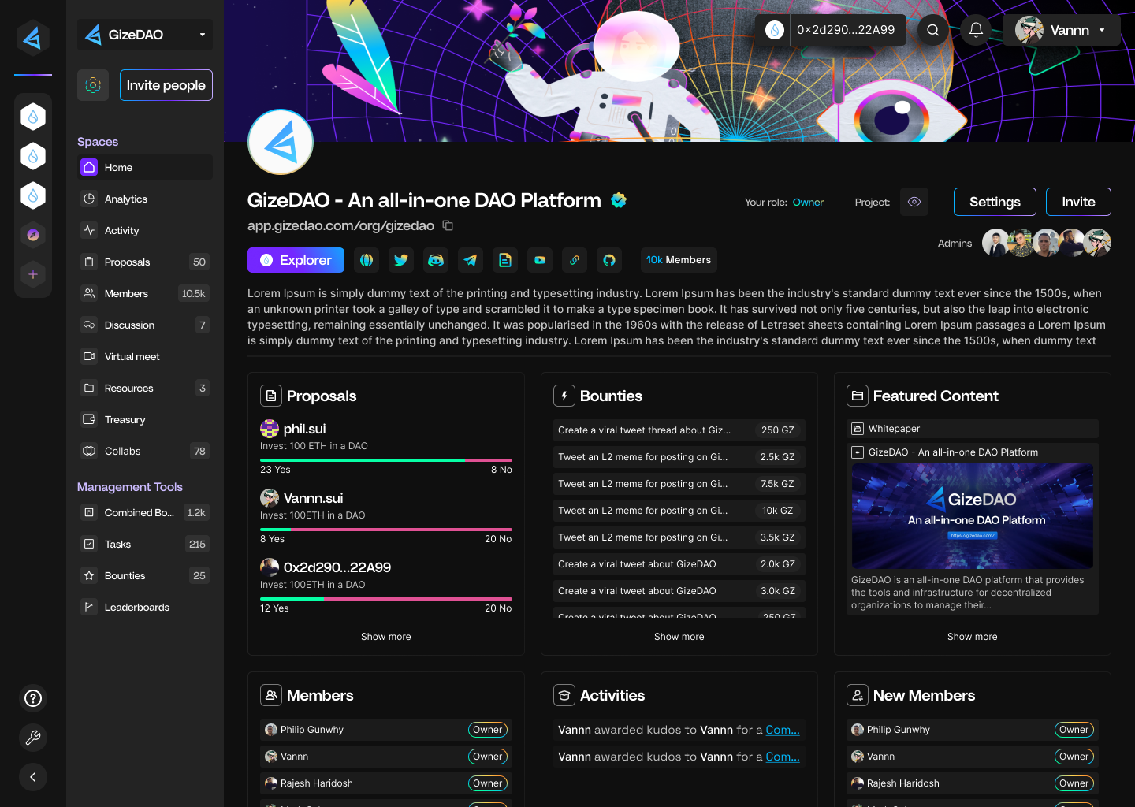The width and height of the screenshot is (1135, 807).
Task: Open the document link icon
Action: coord(505,260)
